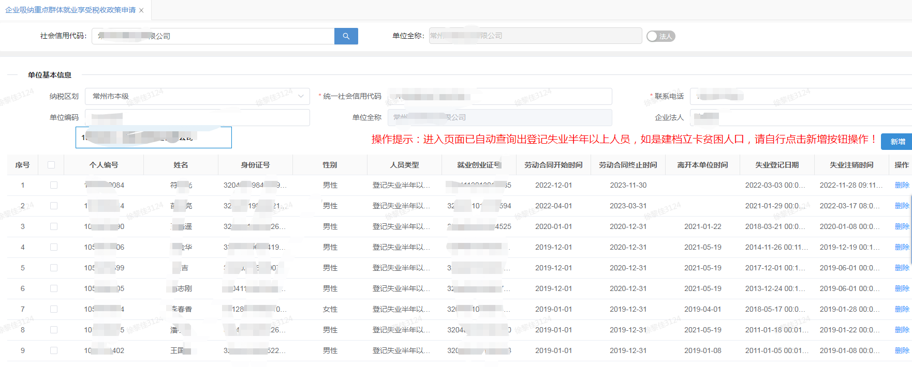This screenshot has width=912, height=383.
Task: Click the 失业登记日期 column header
Action: pos(776,165)
